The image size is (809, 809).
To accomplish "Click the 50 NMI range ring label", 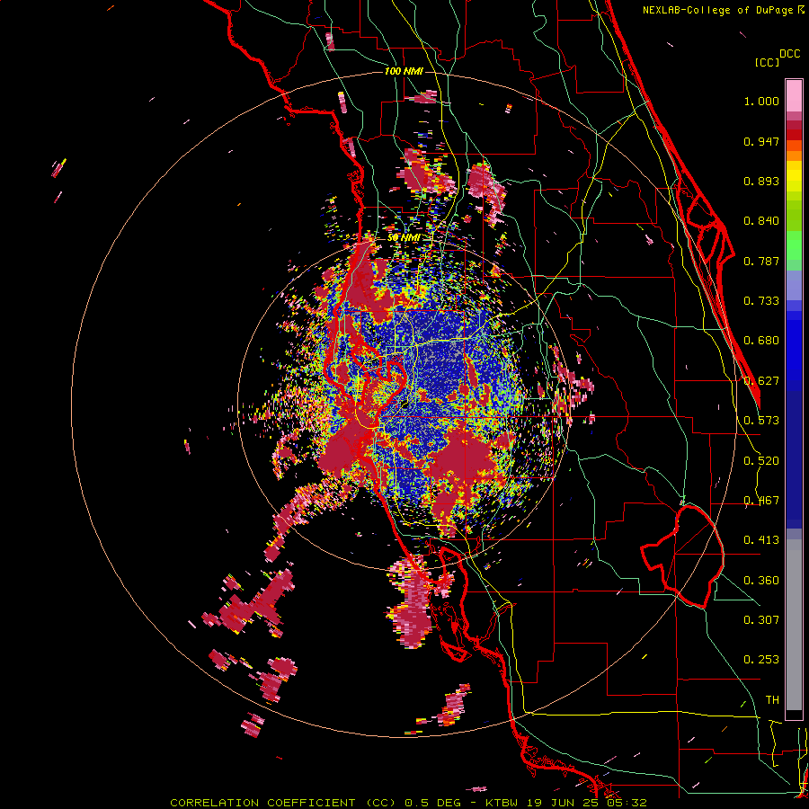I will (x=403, y=238).
